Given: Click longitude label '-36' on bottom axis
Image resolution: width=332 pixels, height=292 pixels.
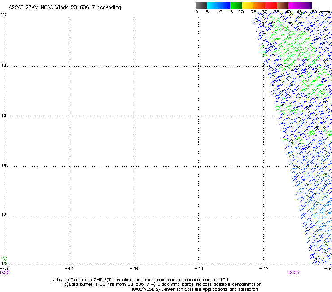Looking at the screenshot, I should coord(199,268).
